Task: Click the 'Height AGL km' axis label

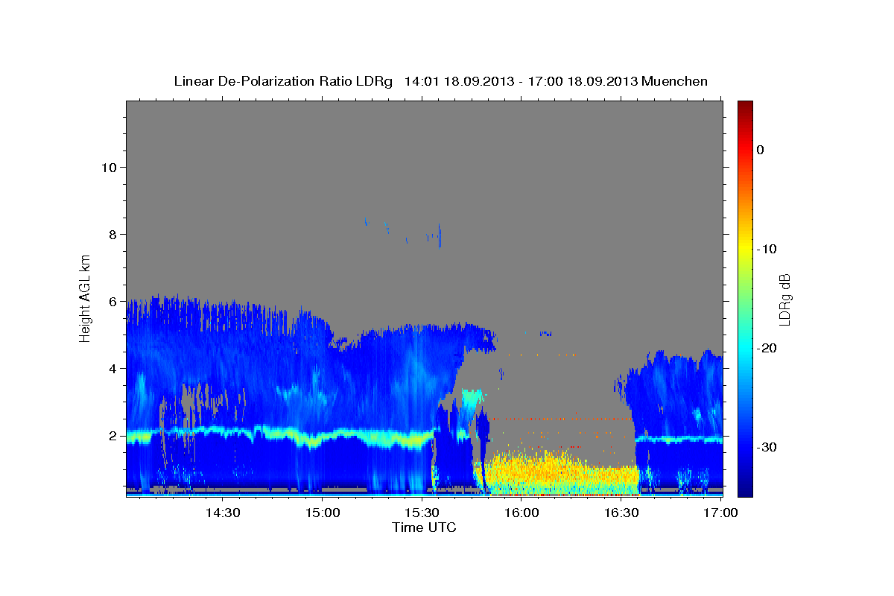Action: tap(86, 298)
